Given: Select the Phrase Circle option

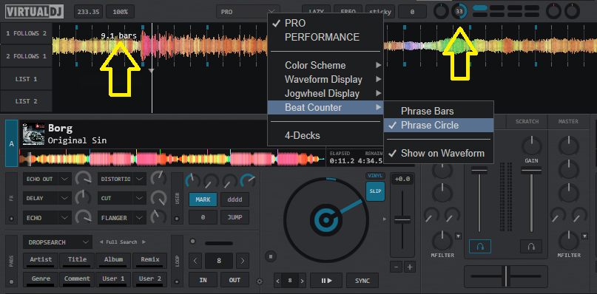Looking at the screenshot, I should [439, 125].
